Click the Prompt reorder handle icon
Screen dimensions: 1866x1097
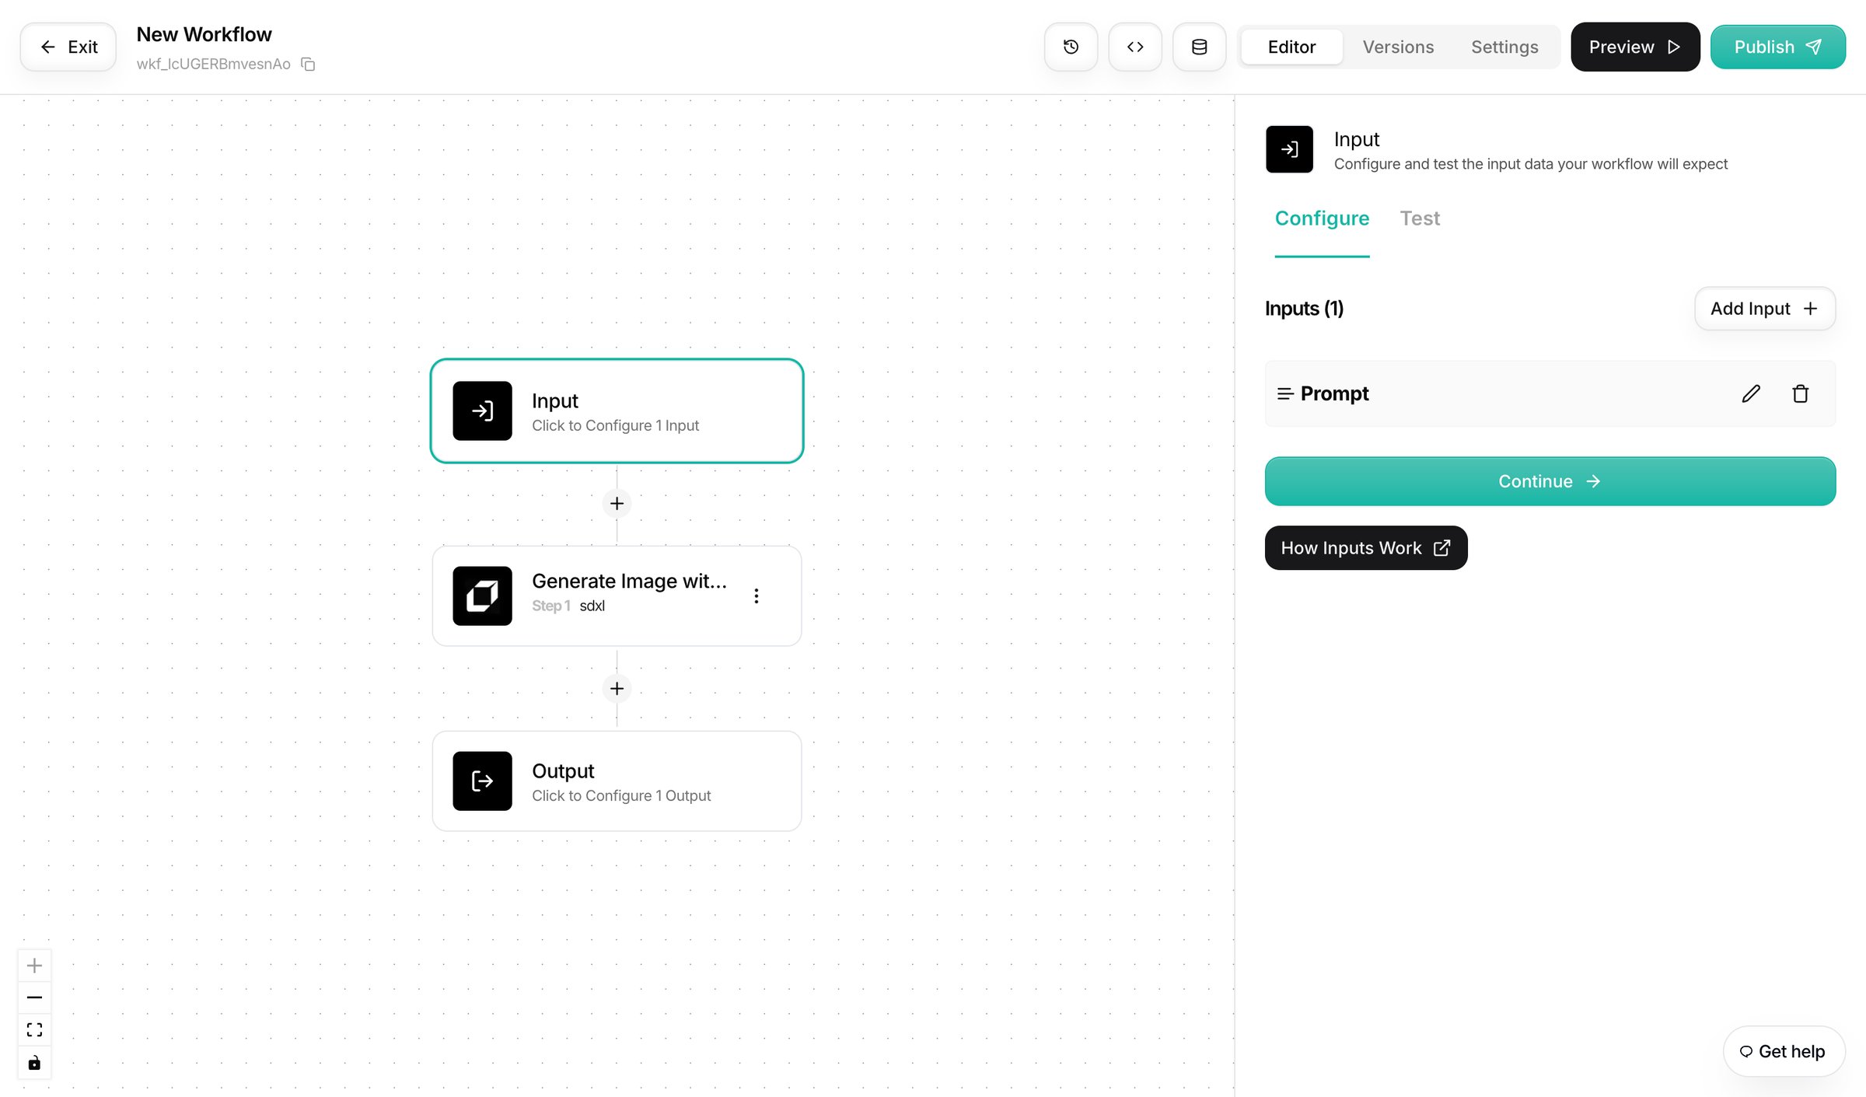point(1285,394)
